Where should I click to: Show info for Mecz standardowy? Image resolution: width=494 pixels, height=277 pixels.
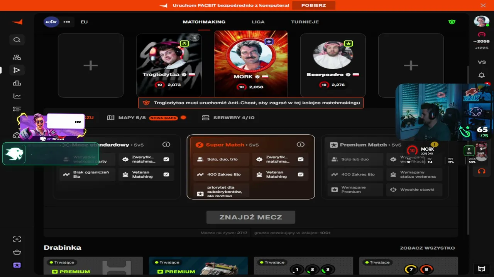(x=166, y=145)
